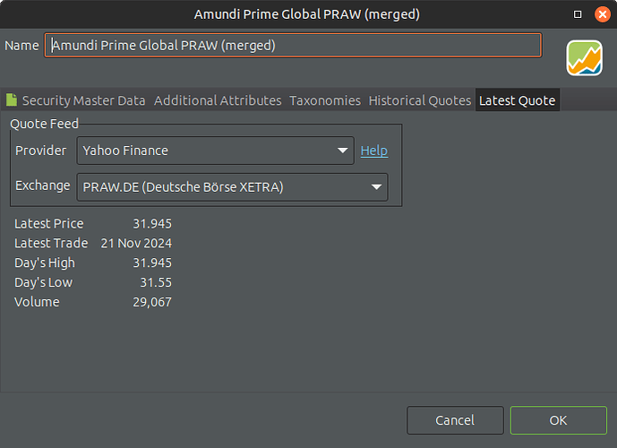Click the arrow on the Provider dropdown

click(343, 151)
